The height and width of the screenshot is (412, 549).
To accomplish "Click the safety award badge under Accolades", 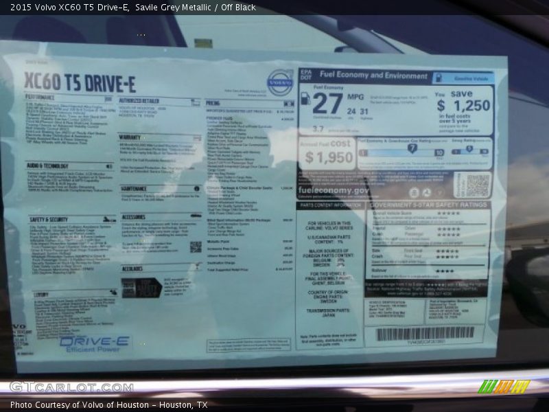I will 142,288.
